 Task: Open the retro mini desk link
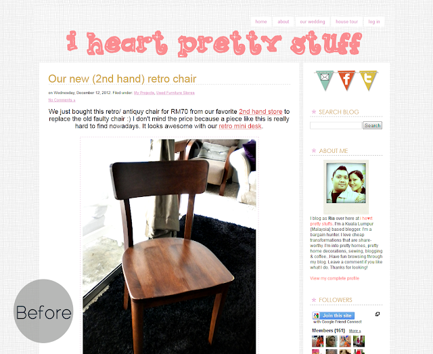pos(240,127)
